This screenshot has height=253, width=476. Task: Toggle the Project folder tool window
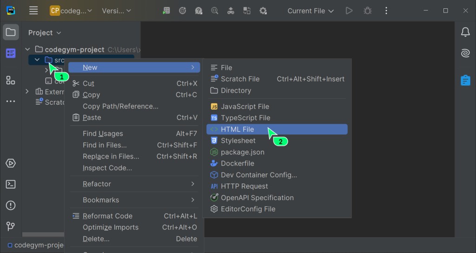pos(11,32)
